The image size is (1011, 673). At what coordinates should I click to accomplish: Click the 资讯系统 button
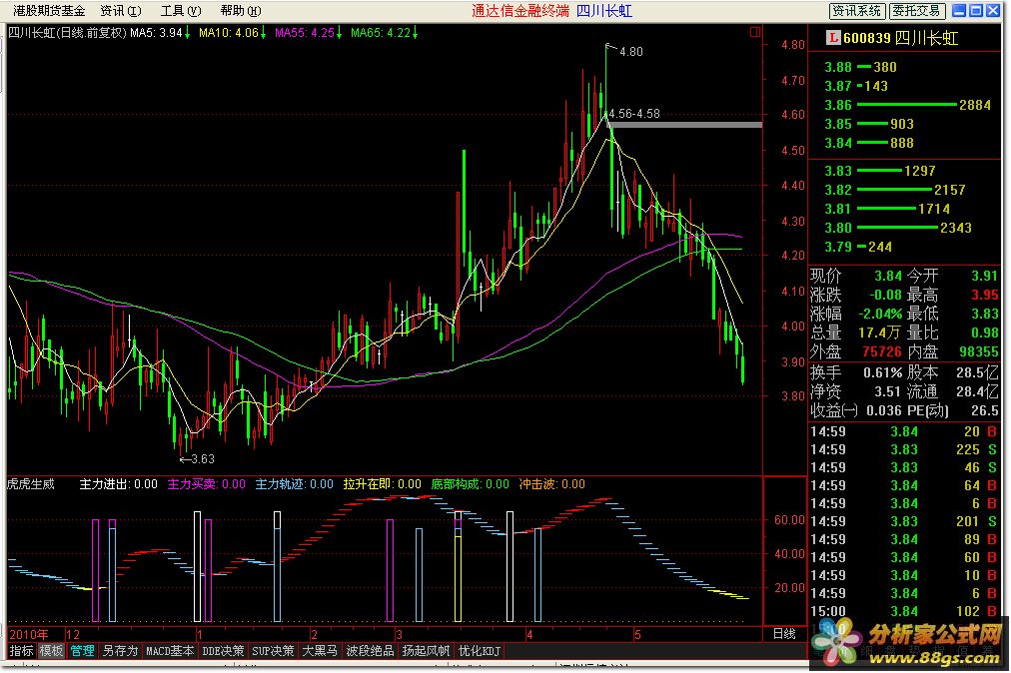pyautogui.click(x=856, y=10)
